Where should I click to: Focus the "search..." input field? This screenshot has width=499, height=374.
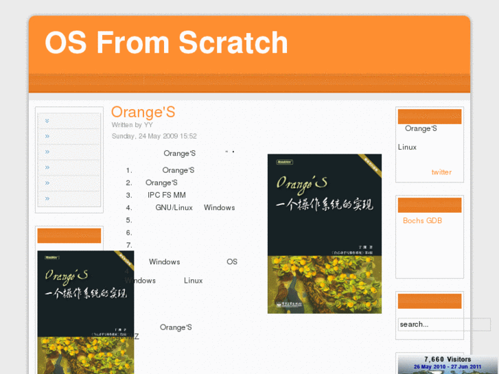point(444,325)
